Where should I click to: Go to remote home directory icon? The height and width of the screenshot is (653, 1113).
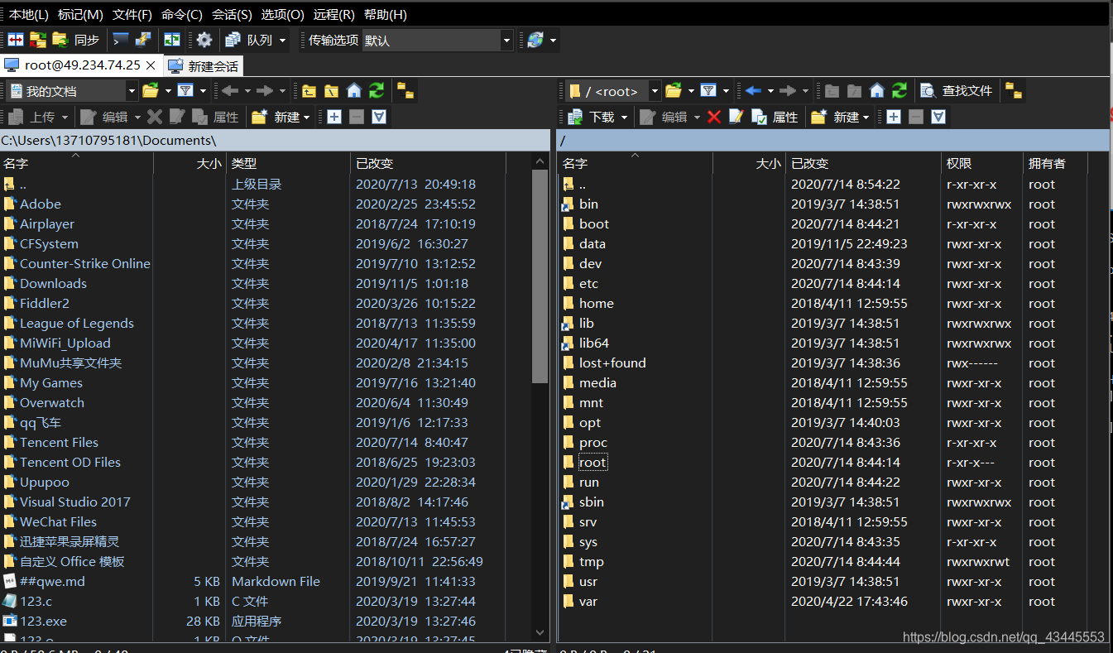tap(877, 91)
